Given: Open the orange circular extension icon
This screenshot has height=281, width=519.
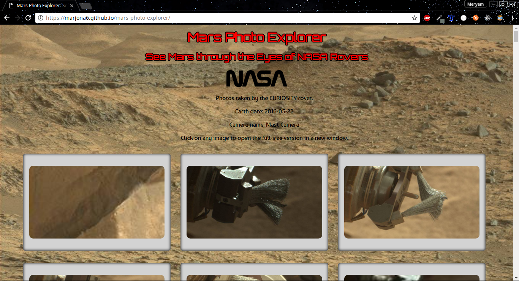Looking at the screenshot, I should (476, 18).
